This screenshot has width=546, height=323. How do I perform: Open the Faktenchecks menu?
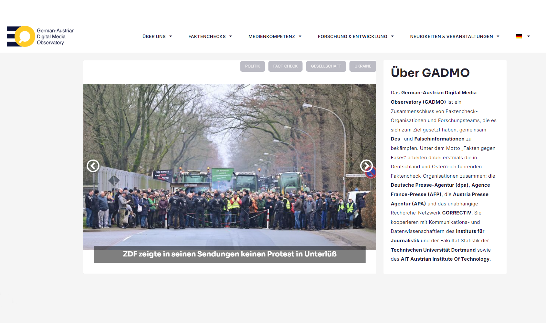point(207,36)
